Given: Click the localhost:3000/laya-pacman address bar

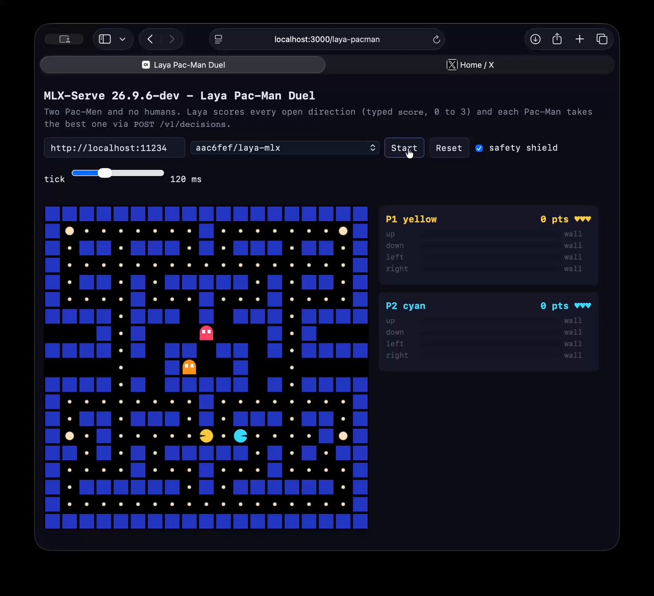Looking at the screenshot, I should (327, 39).
